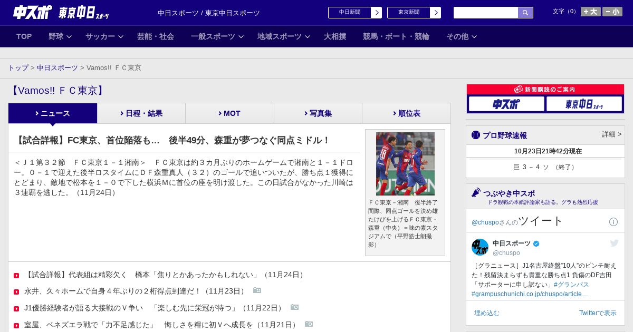This screenshot has width=633, height=332.
Task: Open article 代表組は精彩欠く 橋本
Action: pyautogui.click(x=165, y=275)
